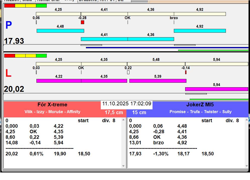Click the cyan 4,48 run bar
This screenshot has width=250, height=180.
60,31
